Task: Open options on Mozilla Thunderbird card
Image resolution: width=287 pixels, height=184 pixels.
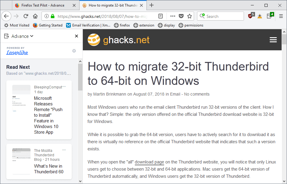Action: (x=64, y=150)
